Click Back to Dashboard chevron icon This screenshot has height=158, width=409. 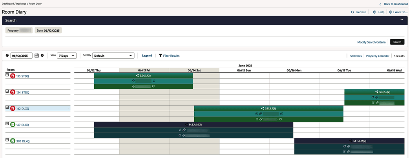(x=380, y=4)
